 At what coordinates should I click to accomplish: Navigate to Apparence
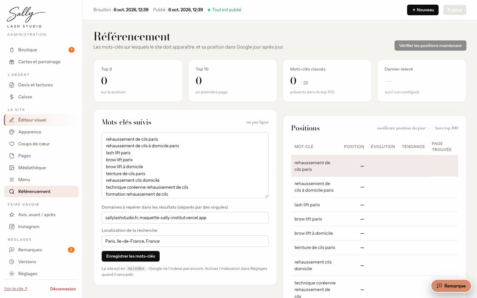pos(41,132)
